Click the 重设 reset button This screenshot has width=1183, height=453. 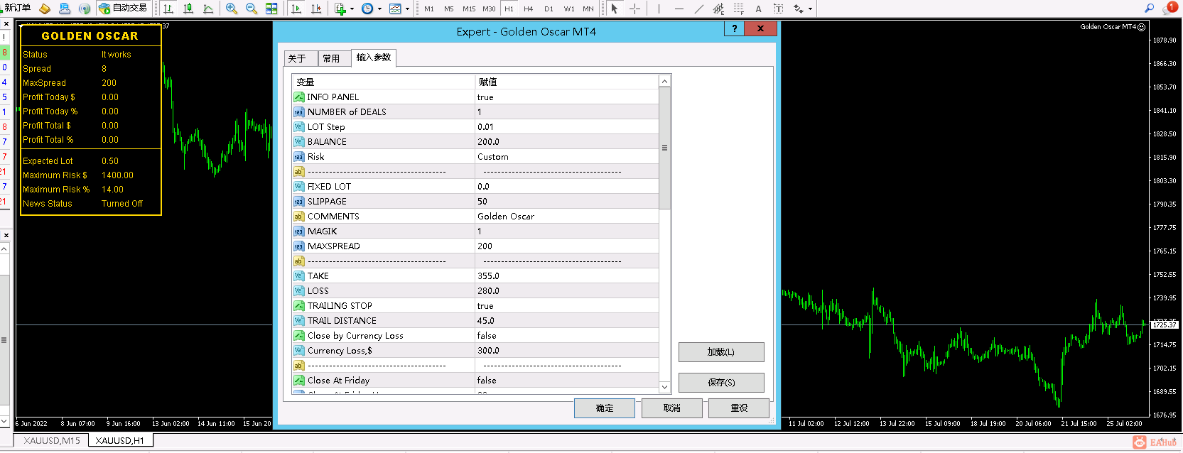(x=739, y=408)
